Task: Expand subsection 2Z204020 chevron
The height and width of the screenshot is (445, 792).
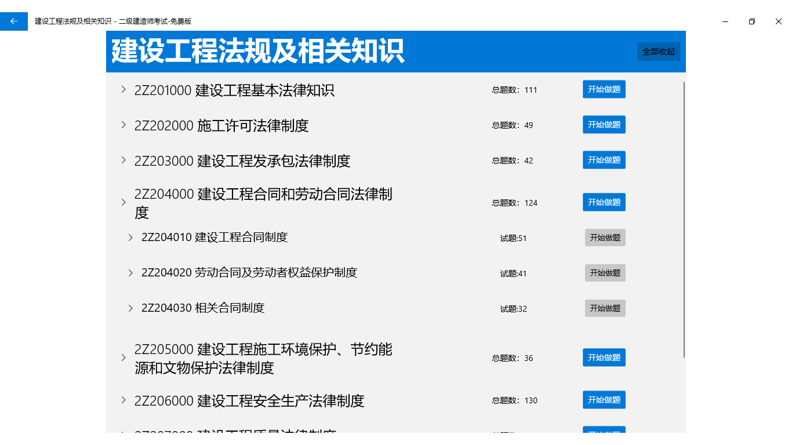Action: (x=130, y=273)
